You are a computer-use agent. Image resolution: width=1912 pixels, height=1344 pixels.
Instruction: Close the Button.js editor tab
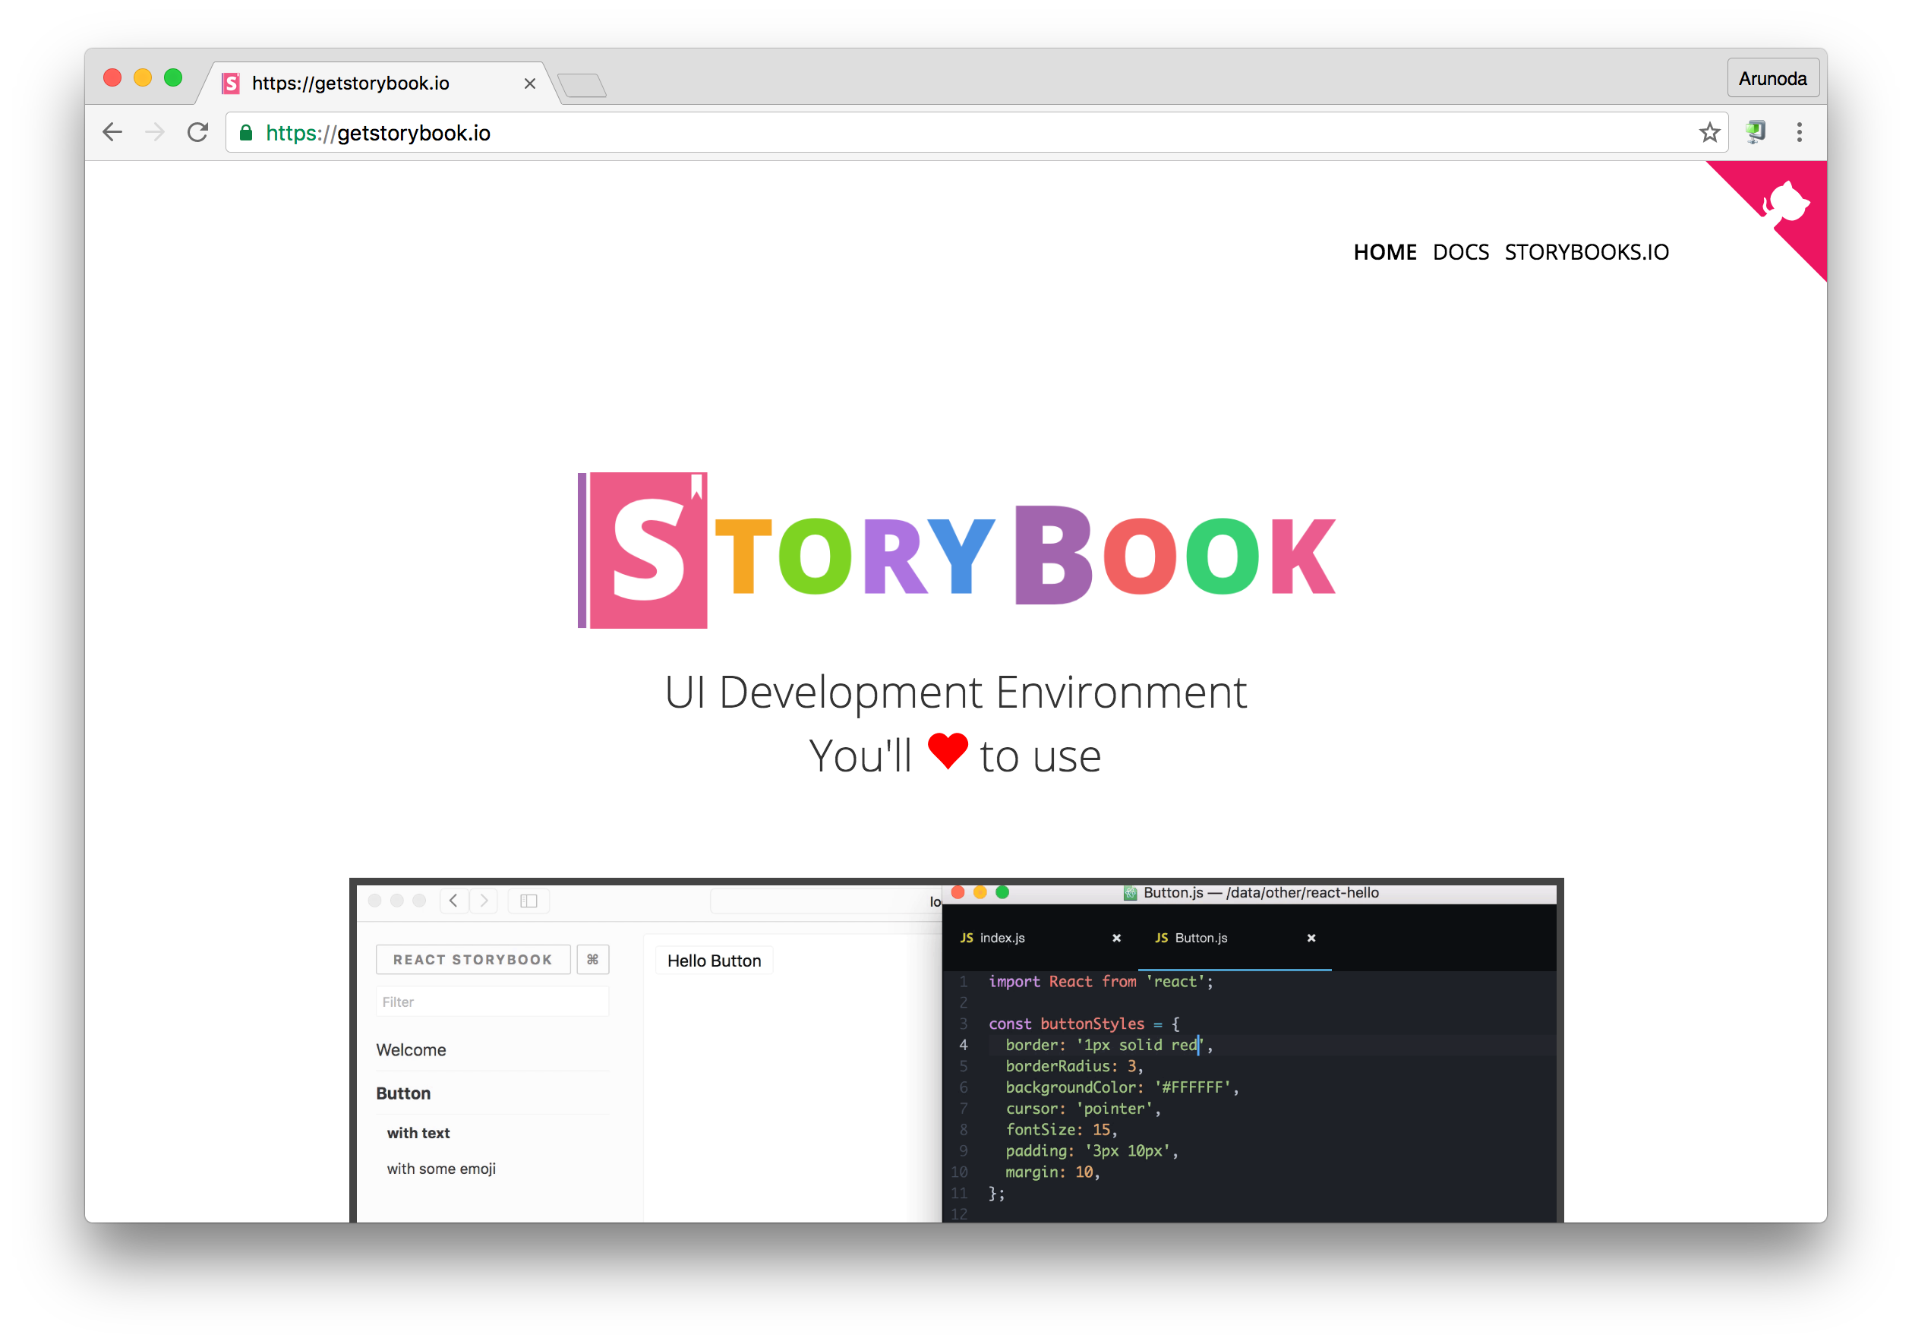(1311, 938)
